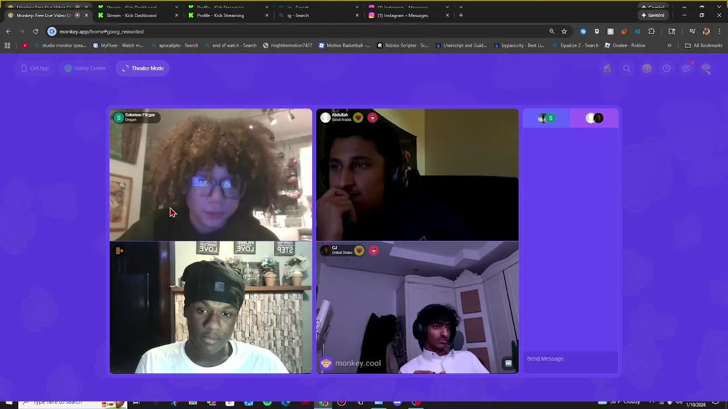Screen dimensions: 728x409
Task: Switch to the Profile - Kick Streaming tab
Action: click(226, 15)
